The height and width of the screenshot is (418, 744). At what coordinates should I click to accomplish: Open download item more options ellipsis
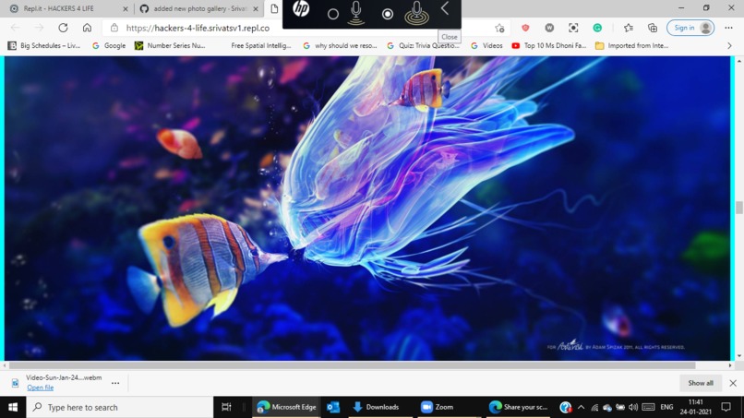(x=115, y=383)
